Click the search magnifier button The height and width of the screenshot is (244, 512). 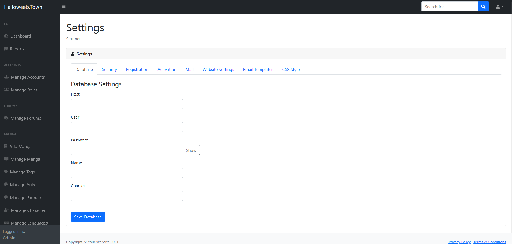point(483,7)
